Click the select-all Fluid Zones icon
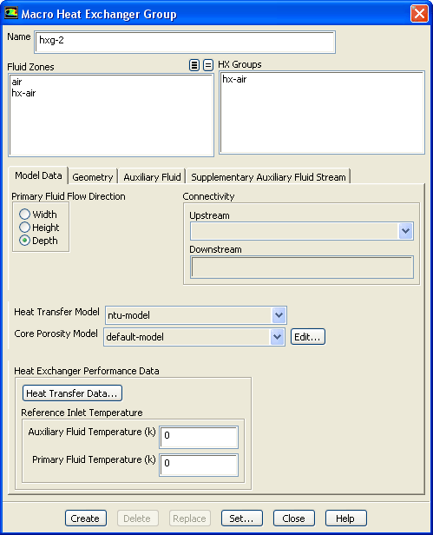Viewport: 433px width, 535px height. tap(194, 65)
